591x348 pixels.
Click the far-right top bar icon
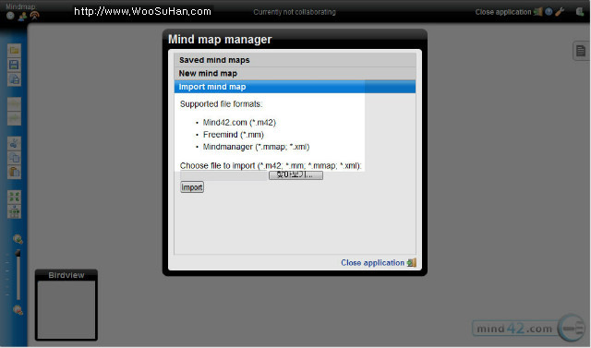[x=580, y=12]
